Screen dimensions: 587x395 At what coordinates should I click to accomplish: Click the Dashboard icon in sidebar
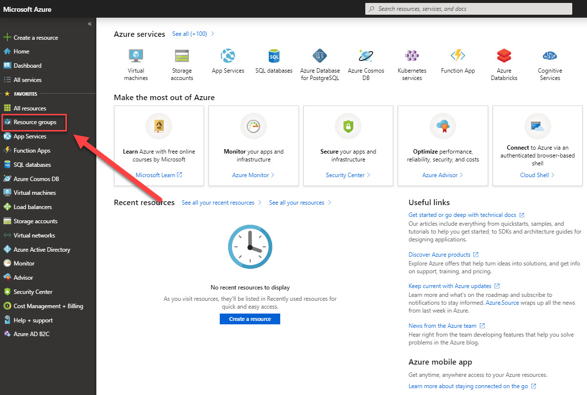tap(7, 65)
